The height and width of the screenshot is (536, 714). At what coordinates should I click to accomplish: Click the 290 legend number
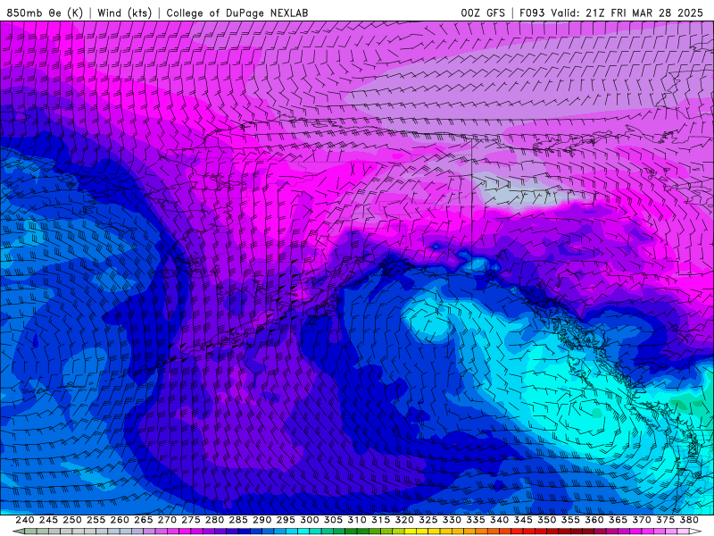coord(262,520)
